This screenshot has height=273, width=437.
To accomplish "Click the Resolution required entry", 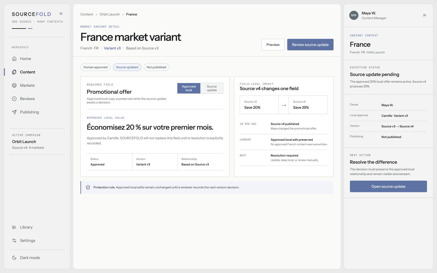I will (284, 158).
